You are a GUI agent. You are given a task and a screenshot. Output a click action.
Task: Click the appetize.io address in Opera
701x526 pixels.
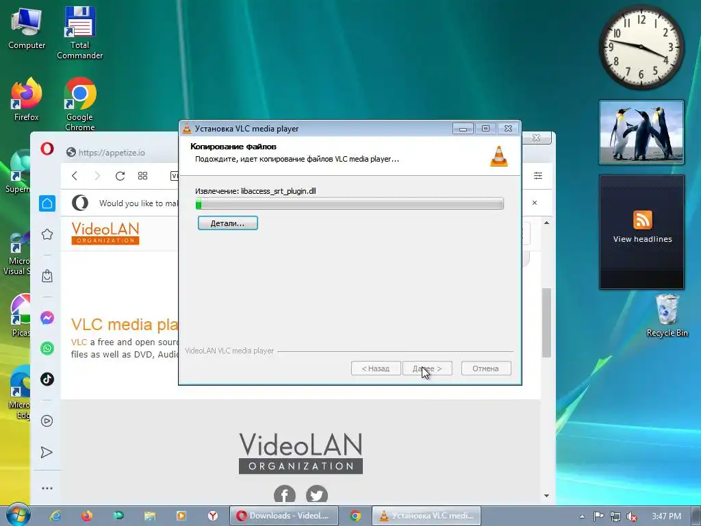[112, 153]
